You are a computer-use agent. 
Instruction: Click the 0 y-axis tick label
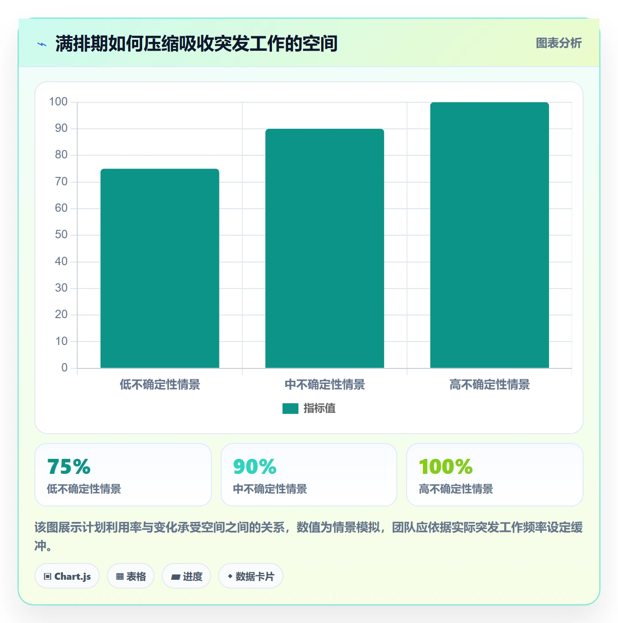coord(64,368)
